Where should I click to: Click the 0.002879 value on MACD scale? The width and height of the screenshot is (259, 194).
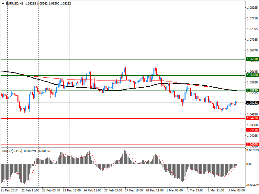pos(252,151)
